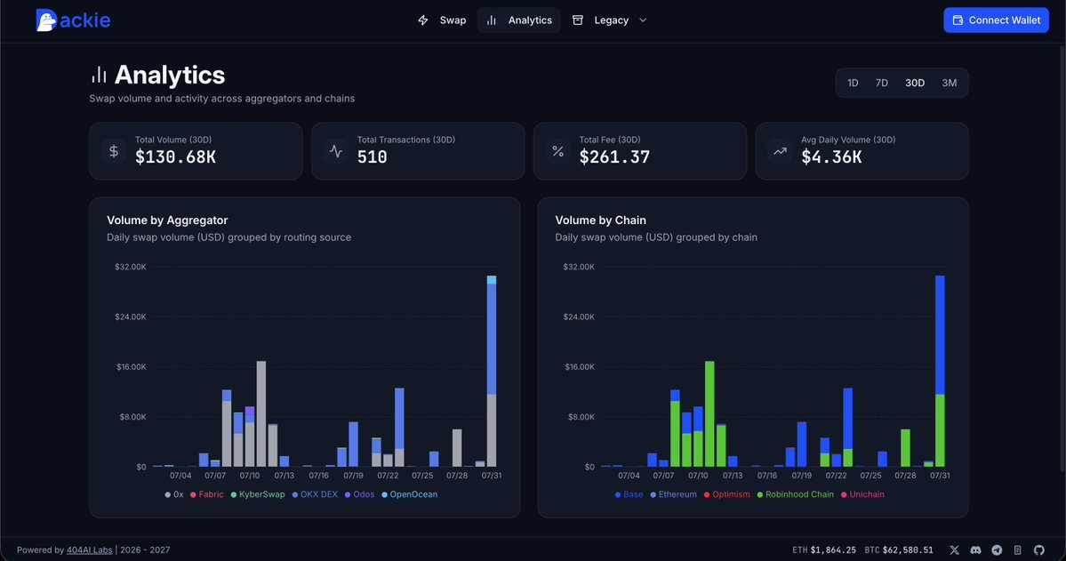Select the 30D time range
Image resolution: width=1066 pixels, height=561 pixels.
[914, 83]
